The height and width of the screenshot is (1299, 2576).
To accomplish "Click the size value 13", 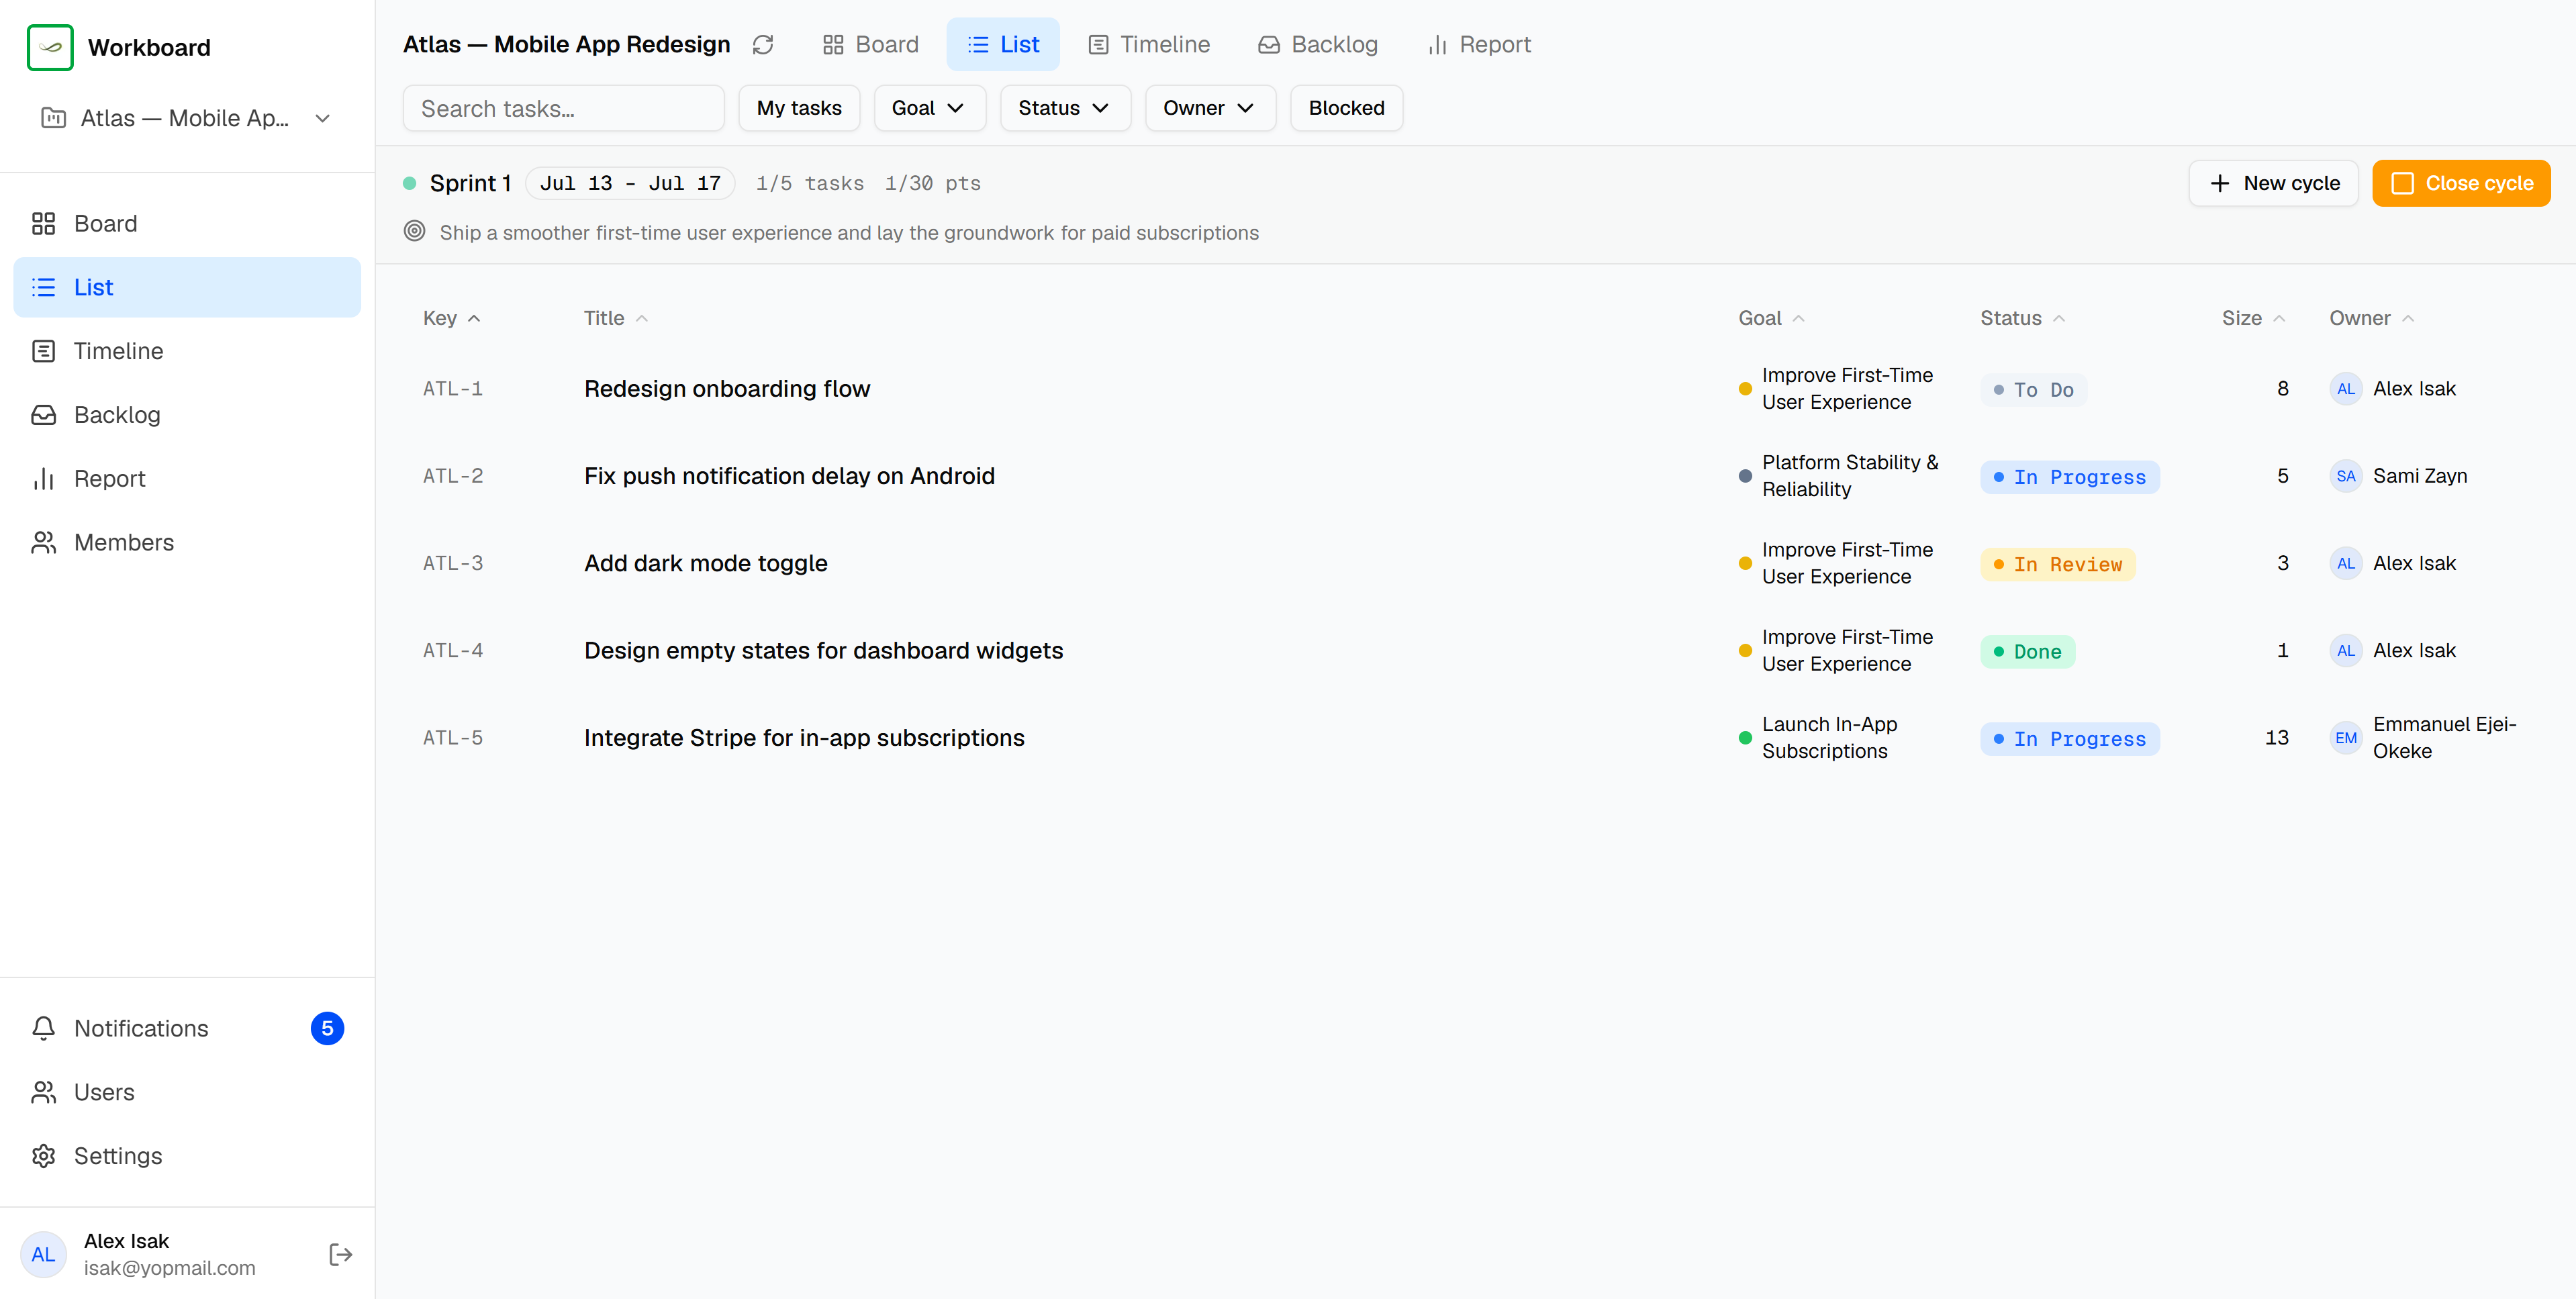I will coord(2276,738).
